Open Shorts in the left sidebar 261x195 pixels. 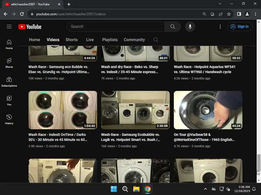pyautogui.click(x=9, y=63)
